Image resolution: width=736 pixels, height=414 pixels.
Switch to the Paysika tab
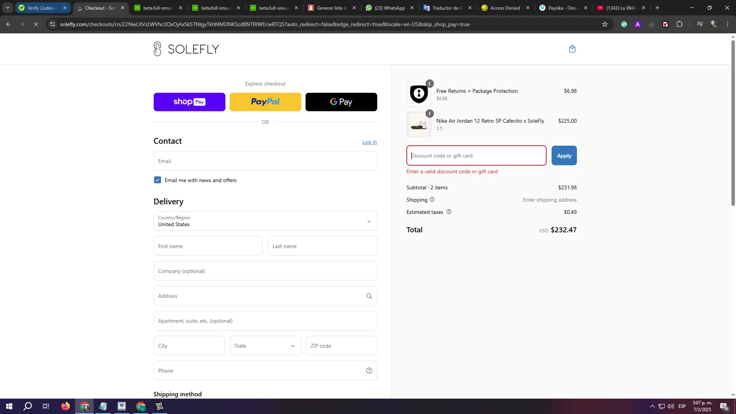click(563, 8)
